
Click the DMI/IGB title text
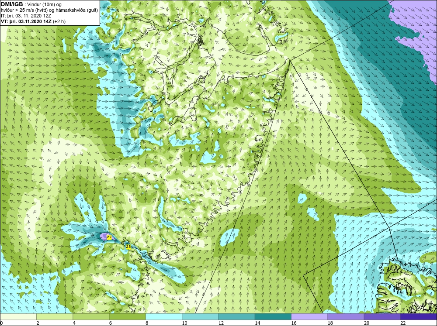pos(12,4)
